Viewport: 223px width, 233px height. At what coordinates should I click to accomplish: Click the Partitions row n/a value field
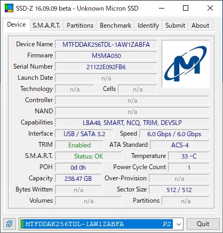(x=186, y=201)
